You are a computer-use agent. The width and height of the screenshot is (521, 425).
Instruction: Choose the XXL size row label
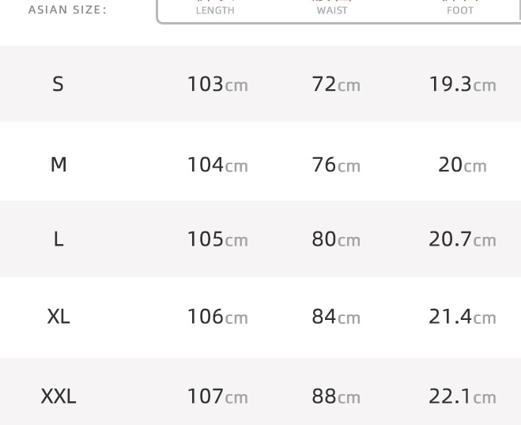pyautogui.click(x=59, y=396)
